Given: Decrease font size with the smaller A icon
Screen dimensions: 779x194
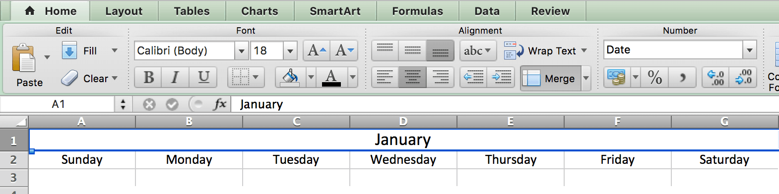Looking at the screenshot, I should (344, 50).
